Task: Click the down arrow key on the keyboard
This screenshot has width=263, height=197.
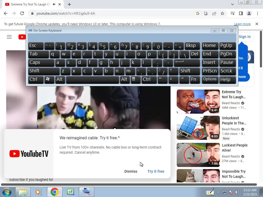Action: click(x=173, y=80)
